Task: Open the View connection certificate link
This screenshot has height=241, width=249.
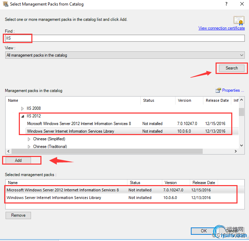Action: [x=221, y=28]
